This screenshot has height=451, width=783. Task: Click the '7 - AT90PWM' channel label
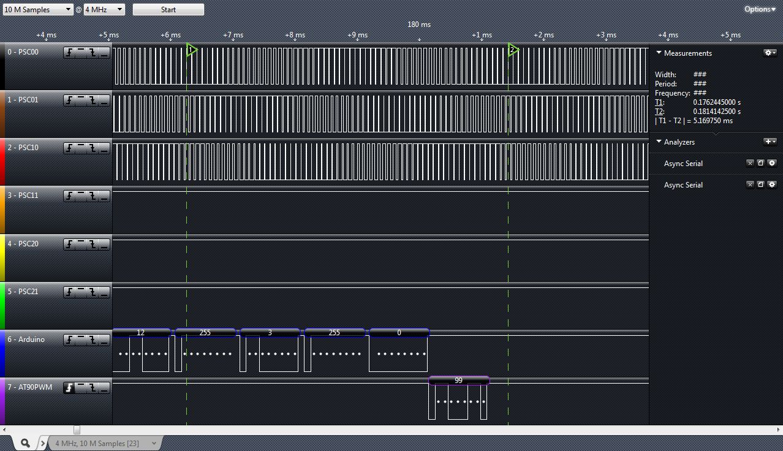pyautogui.click(x=29, y=387)
